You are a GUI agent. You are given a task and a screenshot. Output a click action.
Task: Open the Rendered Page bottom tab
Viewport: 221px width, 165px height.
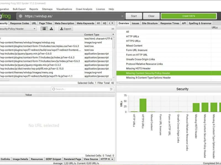[x=72, y=159]
